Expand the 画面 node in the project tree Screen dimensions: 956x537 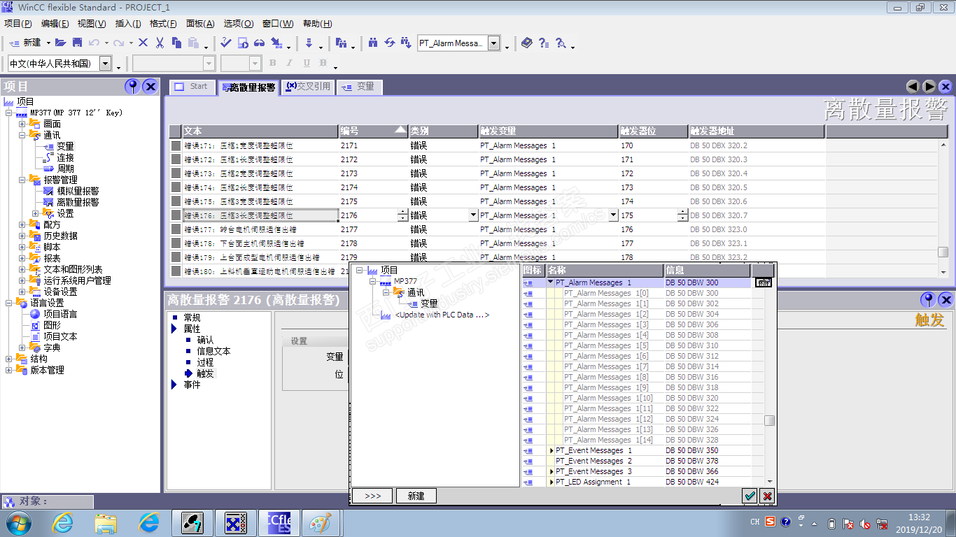point(22,124)
